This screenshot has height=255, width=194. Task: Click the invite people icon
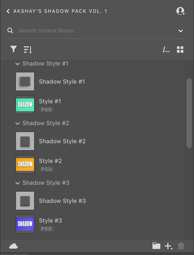180,11
